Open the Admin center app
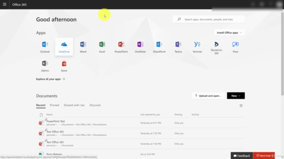The height and width of the screenshot is (159, 284). pyautogui.click(x=45, y=66)
